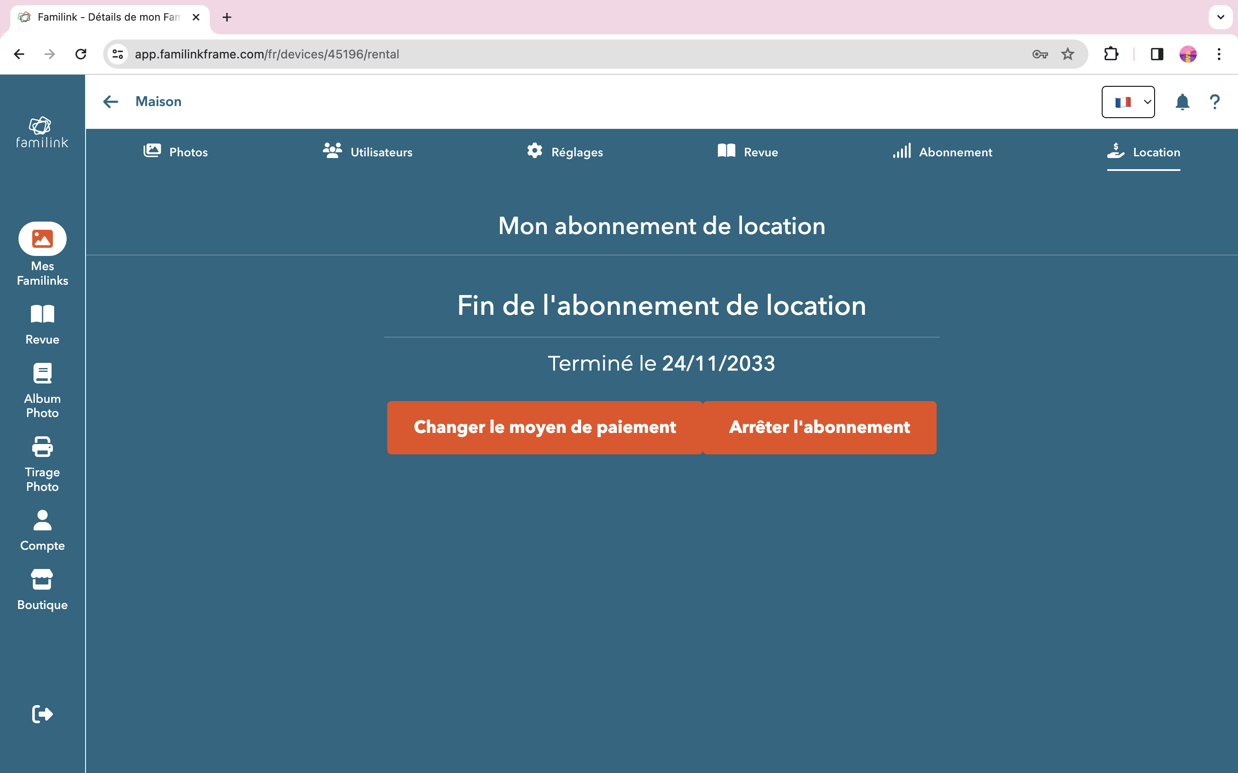Expand the browser tab search chevron
This screenshot has height=773, width=1238.
(x=1220, y=17)
